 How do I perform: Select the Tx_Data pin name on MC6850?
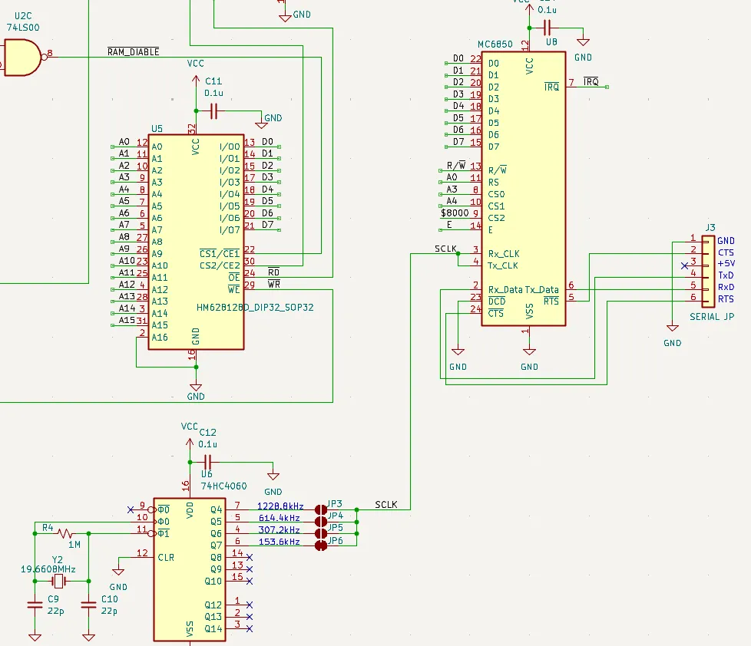click(x=541, y=290)
